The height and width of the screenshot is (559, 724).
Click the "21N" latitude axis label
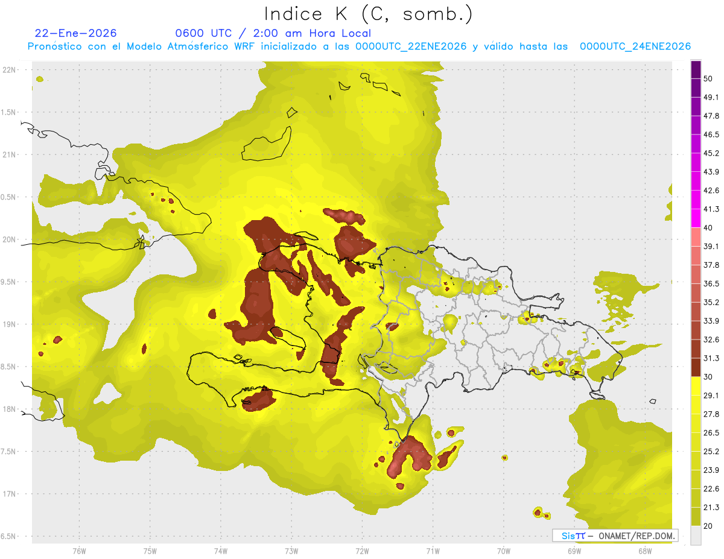[x=10, y=155]
